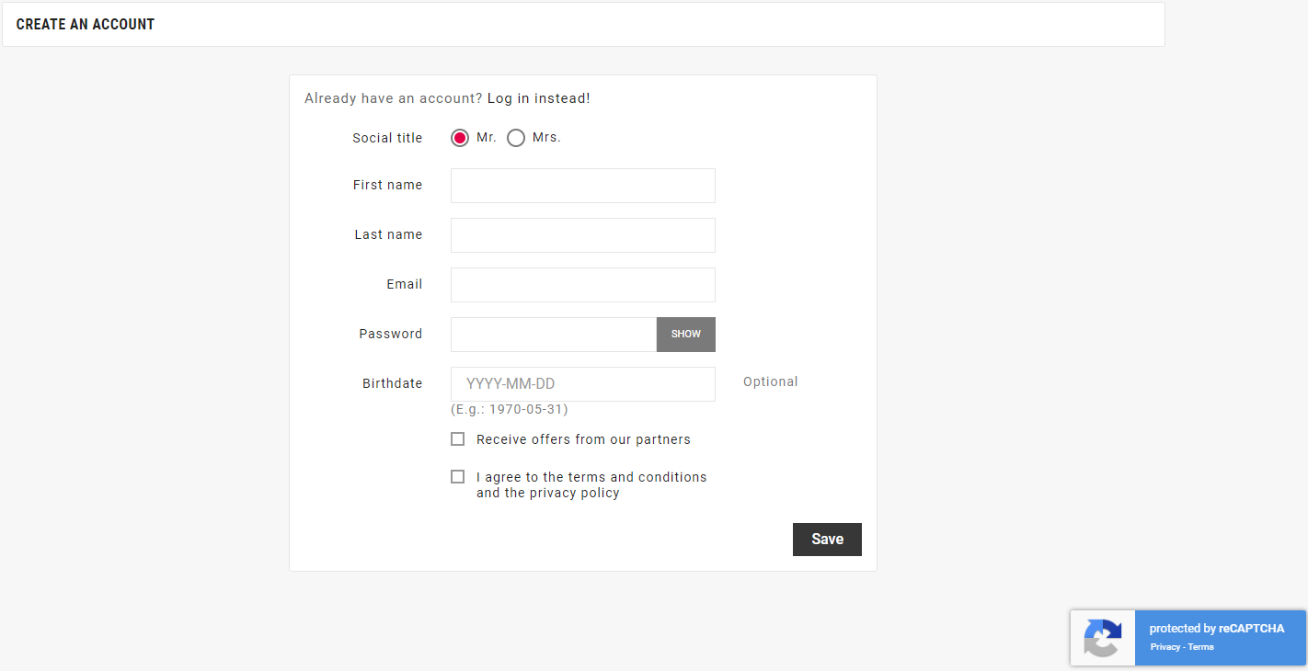1308x671 pixels.
Task: Show the password using SHOW button
Action: (x=685, y=335)
